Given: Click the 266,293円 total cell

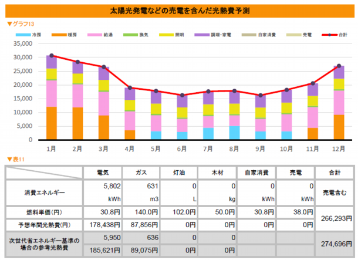Looking at the screenshot, I should [x=335, y=217].
